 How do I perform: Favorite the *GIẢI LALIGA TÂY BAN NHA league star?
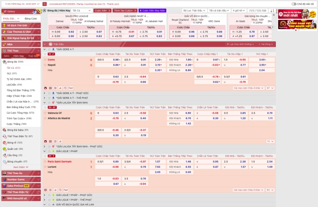[x=49, y=103]
